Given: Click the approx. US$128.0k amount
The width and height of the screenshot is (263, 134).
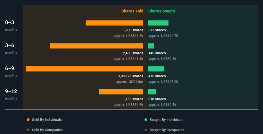Looking at the screenshot, I should (163, 82).
